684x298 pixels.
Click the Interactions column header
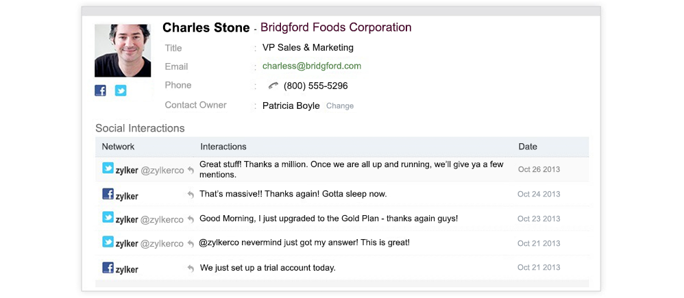coord(223,147)
